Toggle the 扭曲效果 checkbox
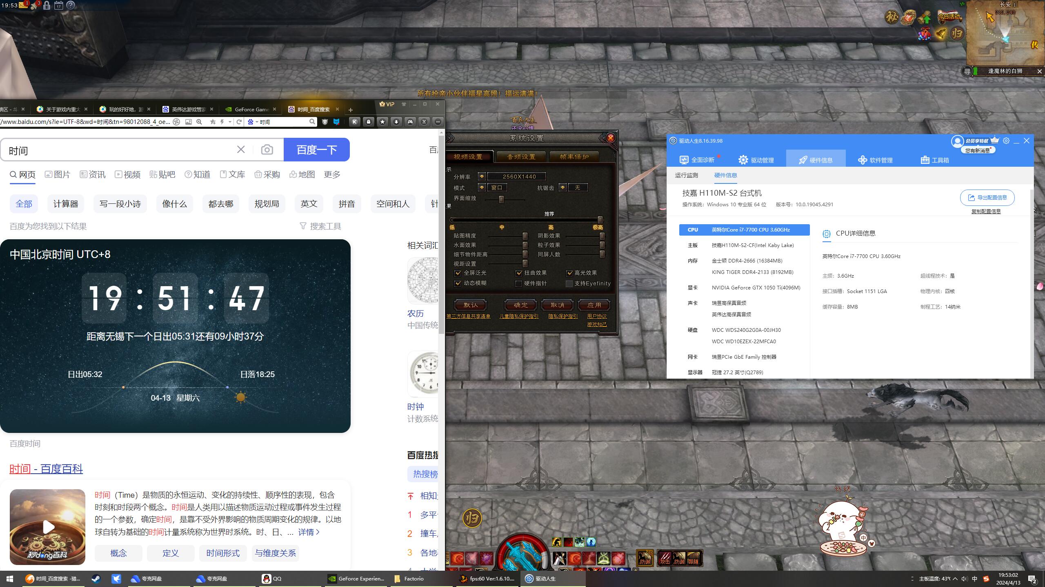The height and width of the screenshot is (587, 1045). click(x=519, y=273)
